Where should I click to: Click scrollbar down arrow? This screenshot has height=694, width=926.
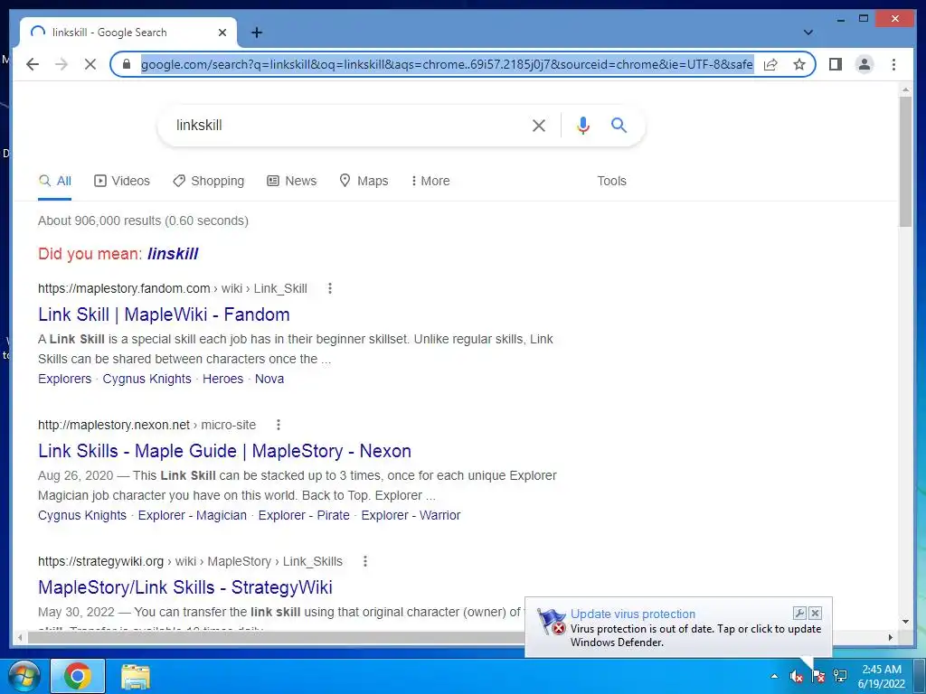click(905, 621)
